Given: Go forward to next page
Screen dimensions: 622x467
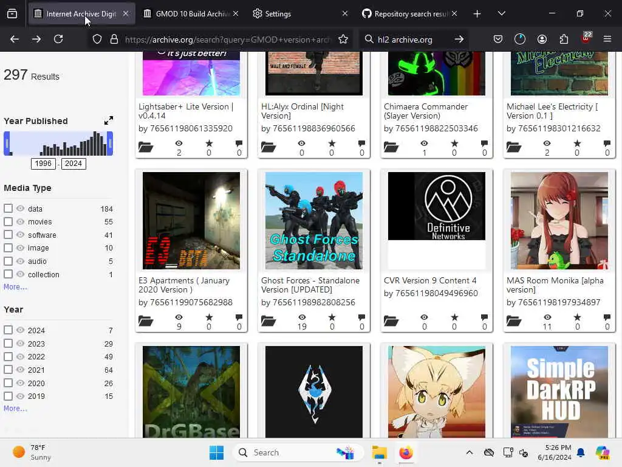Looking at the screenshot, I should click(x=36, y=39).
